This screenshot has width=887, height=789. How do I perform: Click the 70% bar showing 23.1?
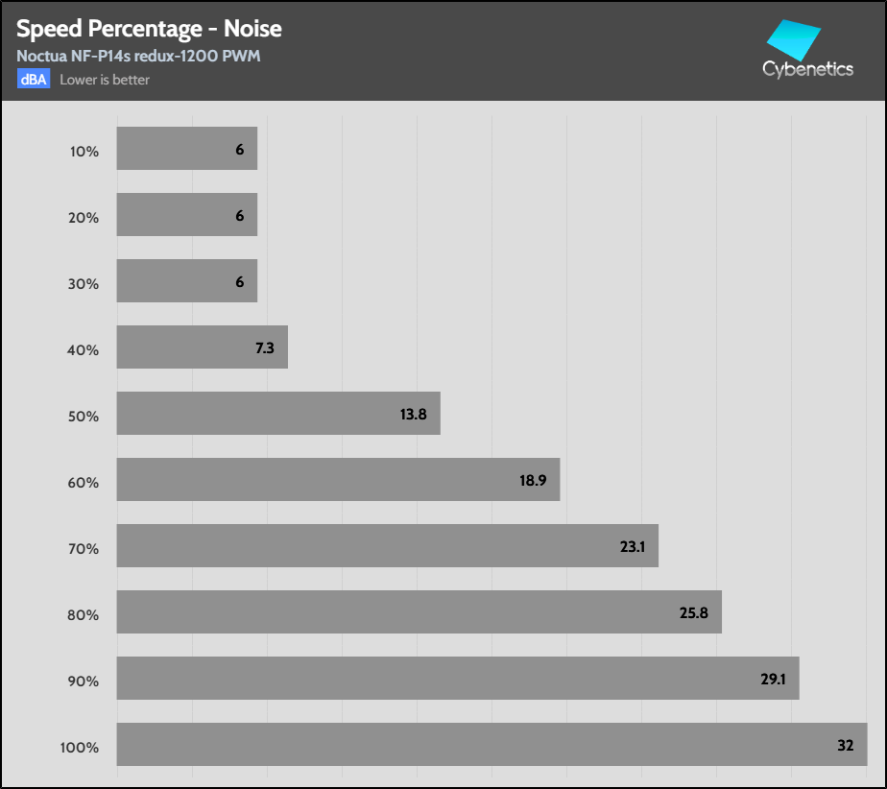(387, 545)
